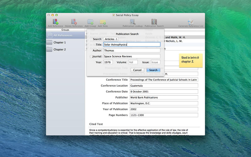Open Publication Lookup from the toolbar
Image resolution: width=251 pixels, height=157 pixels.
click(x=132, y=22)
